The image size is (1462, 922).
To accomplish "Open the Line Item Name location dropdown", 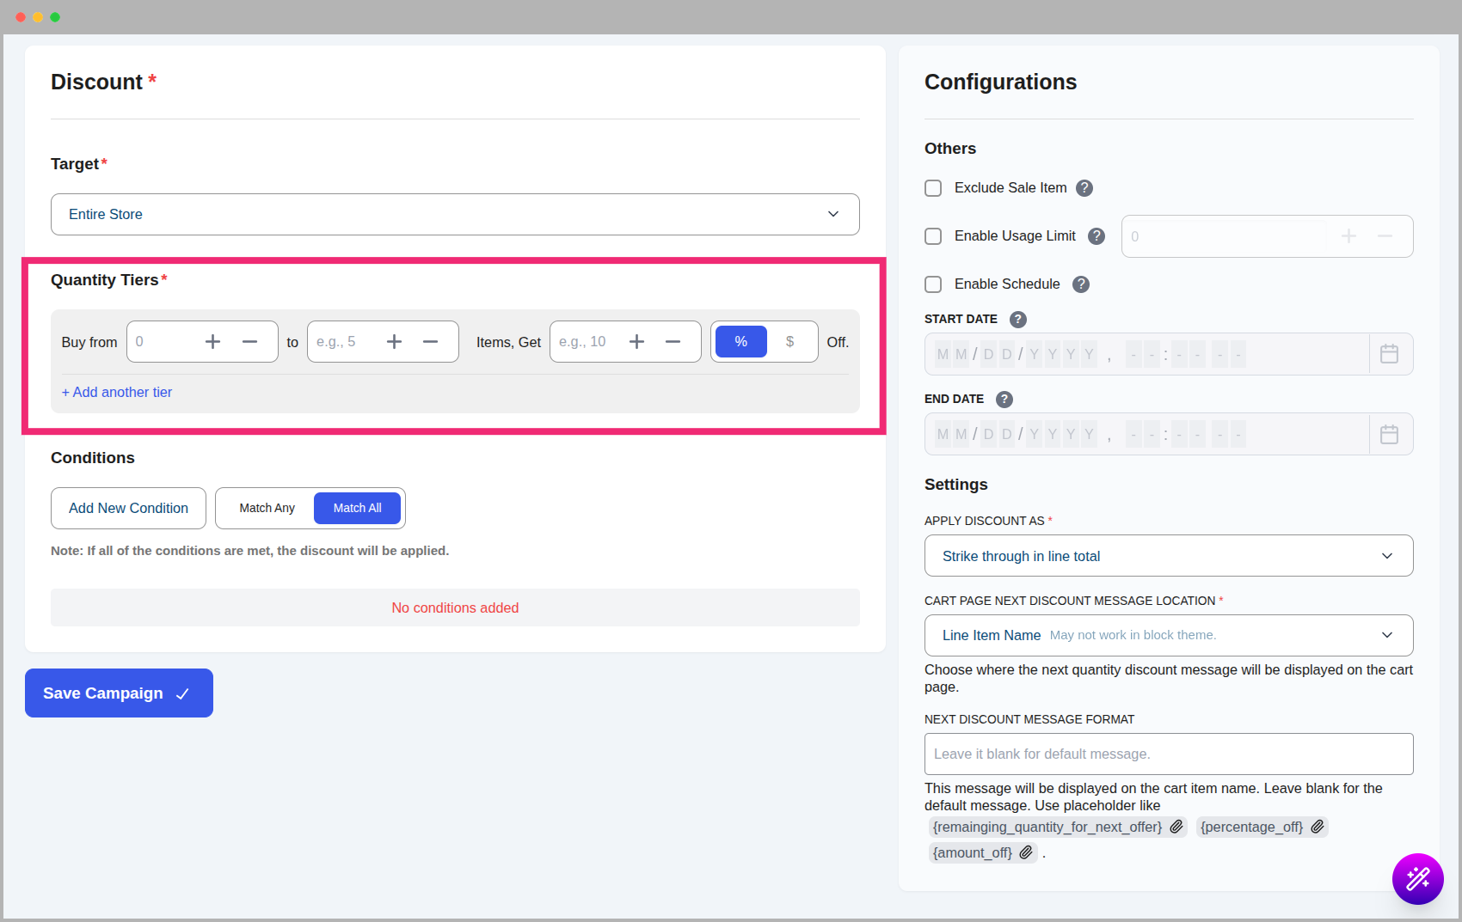I will 1168,635.
